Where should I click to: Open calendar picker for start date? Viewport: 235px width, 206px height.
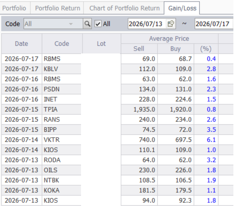coord(171,24)
